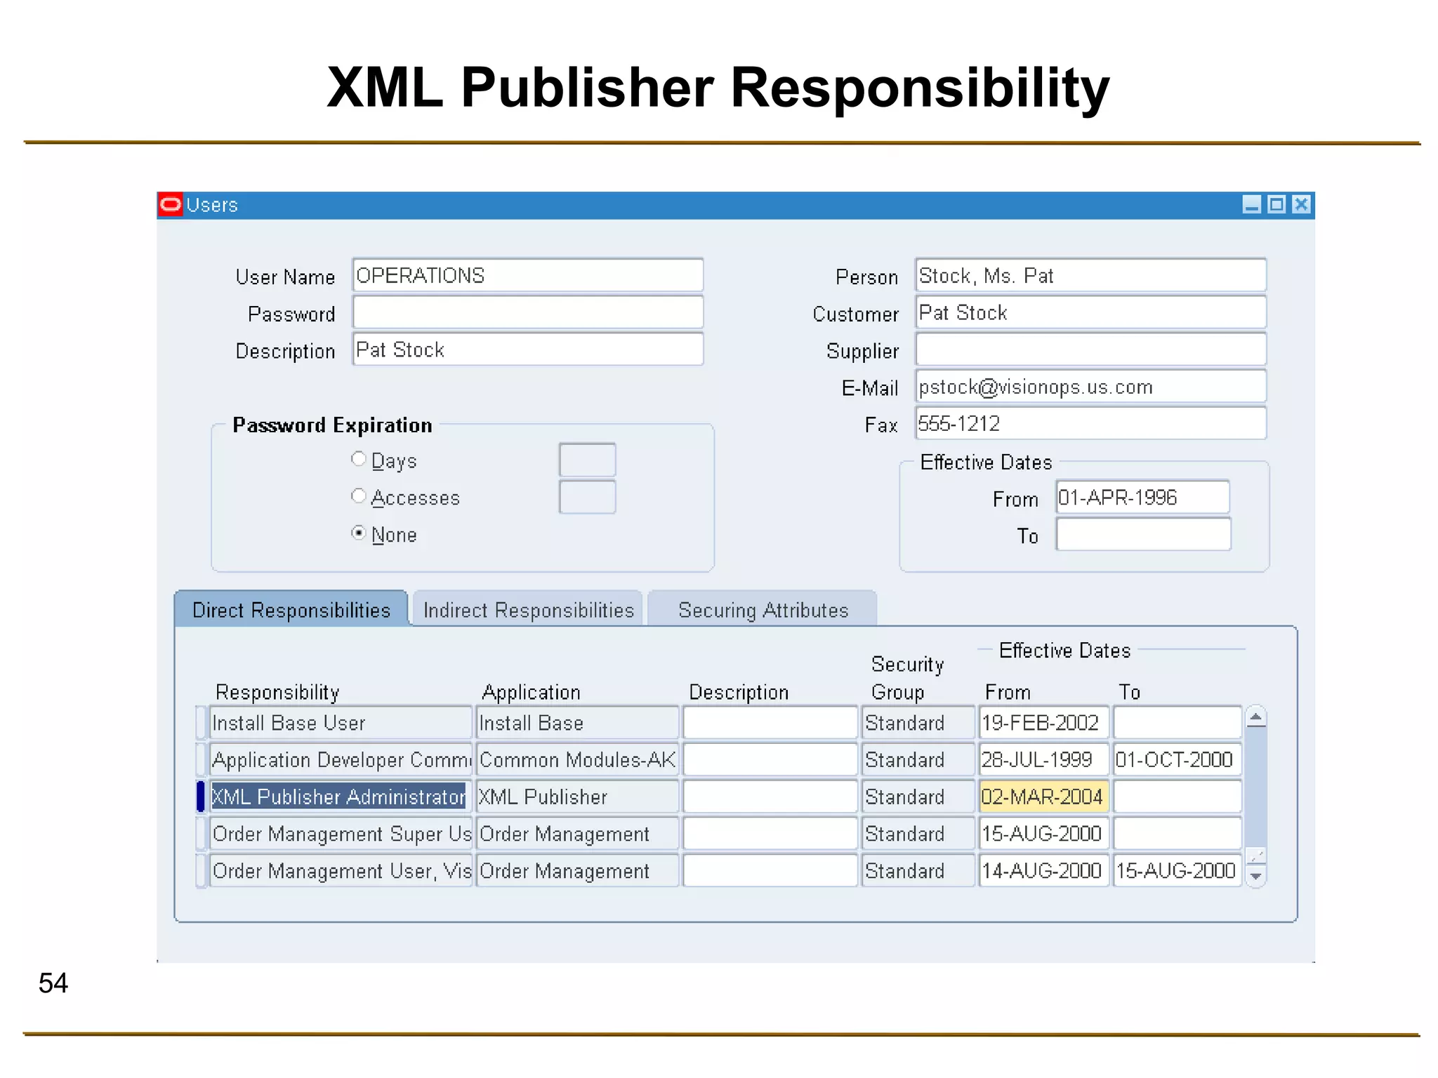The image size is (1438, 1078).
Task: Click the From date 28-JUL-1999
Action: point(1044,760)
